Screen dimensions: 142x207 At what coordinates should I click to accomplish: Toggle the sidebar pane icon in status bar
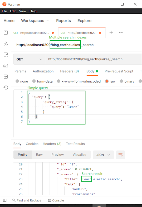(5, 200)
